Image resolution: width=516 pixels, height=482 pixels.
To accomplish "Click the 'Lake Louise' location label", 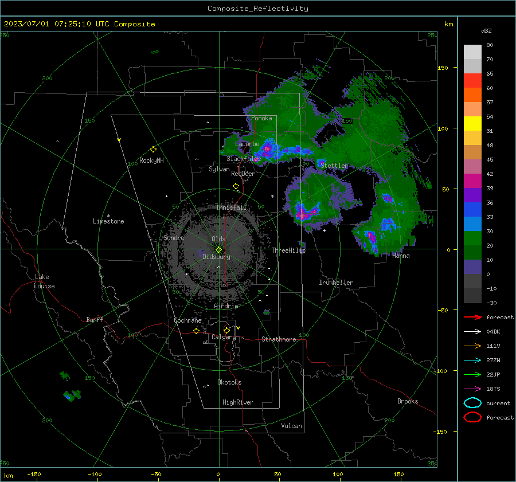I will (44, 281).
